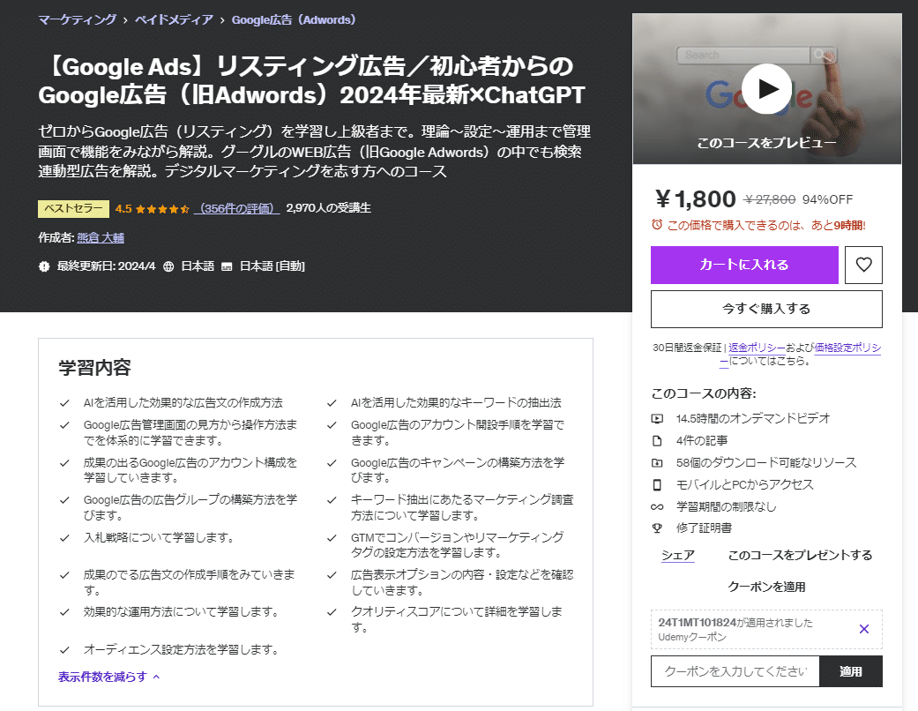Screen dimensions: 918x711
Task: Click シェア share button
Action: click(x=678, y=555)
